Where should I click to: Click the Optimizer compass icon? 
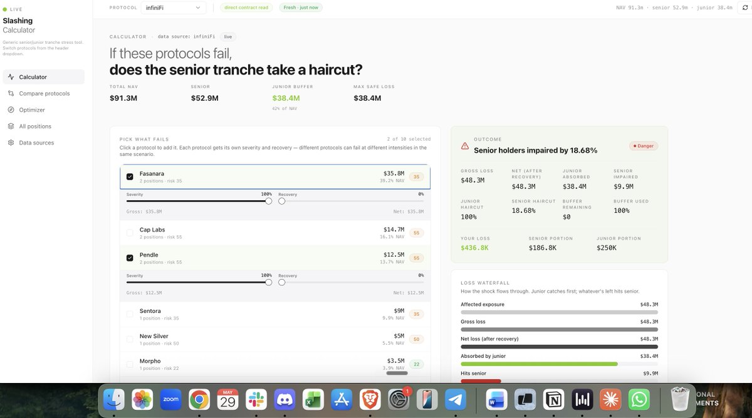point(11,110)
